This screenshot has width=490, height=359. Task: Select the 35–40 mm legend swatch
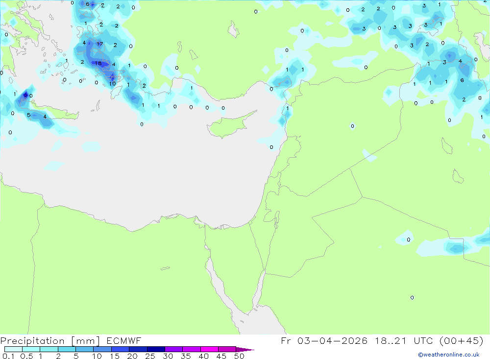[191, 349]
